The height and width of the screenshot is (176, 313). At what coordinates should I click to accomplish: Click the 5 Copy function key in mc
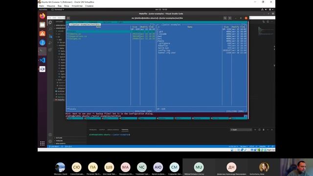click(147, 118)
